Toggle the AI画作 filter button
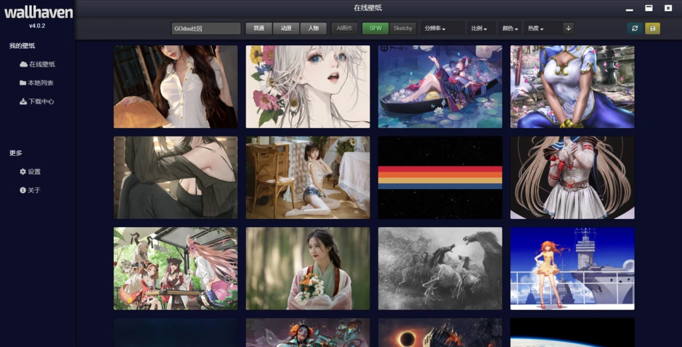682x347 pixels. 344,29
